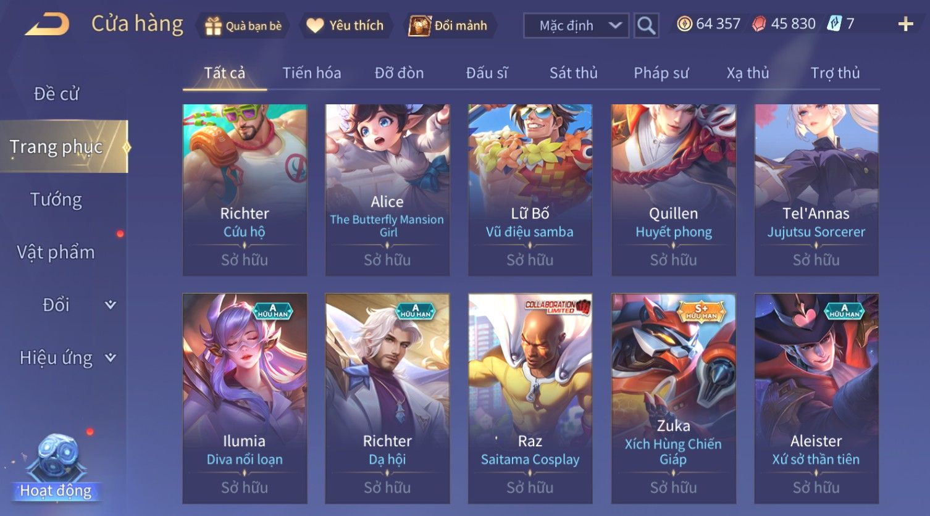Click the blue voucher currency icon
930x516 pixels.
[x=834, y=24]
